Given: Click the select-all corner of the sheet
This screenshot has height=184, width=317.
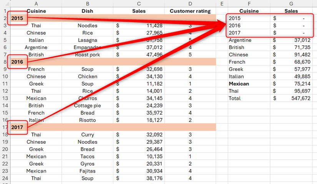Looking at the screenshot, I should 4,3.
